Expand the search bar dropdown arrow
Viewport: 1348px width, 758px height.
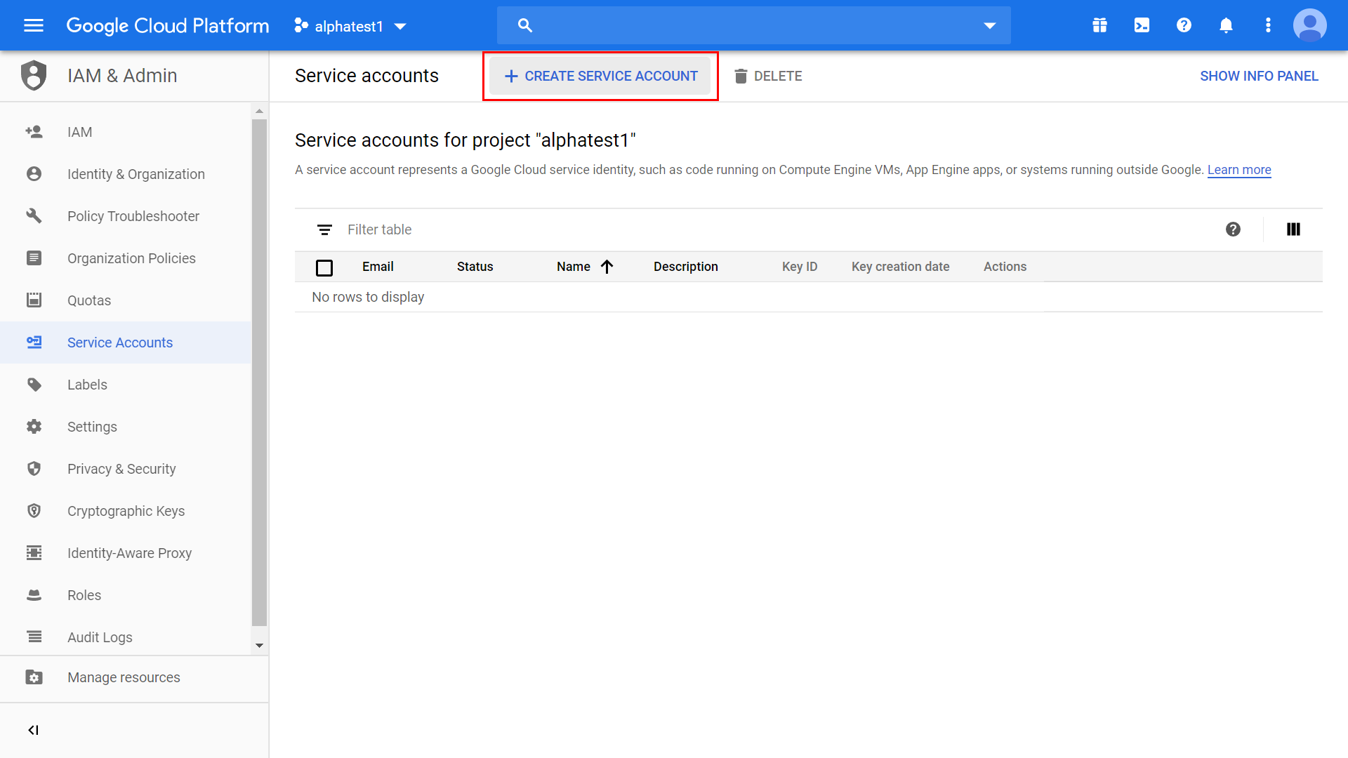pos(989,26)
